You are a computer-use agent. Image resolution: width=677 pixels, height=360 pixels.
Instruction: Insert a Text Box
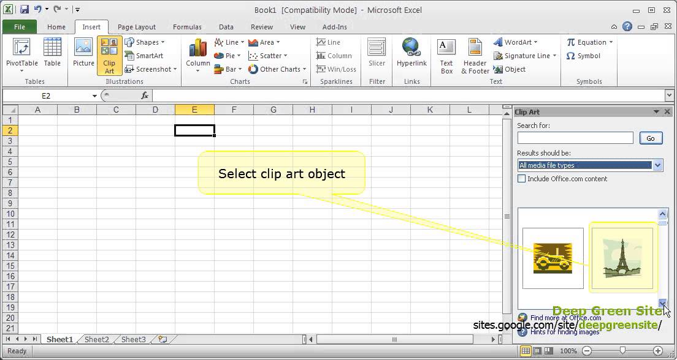click(x=446, y=54)
